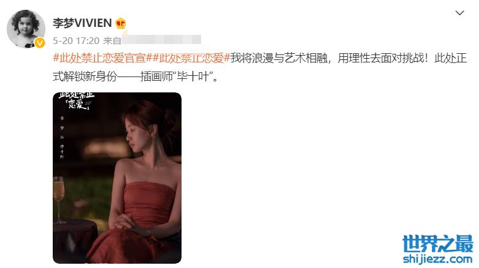Click the blurred source after 来自
479x268 pixels.
coord(161,40)
